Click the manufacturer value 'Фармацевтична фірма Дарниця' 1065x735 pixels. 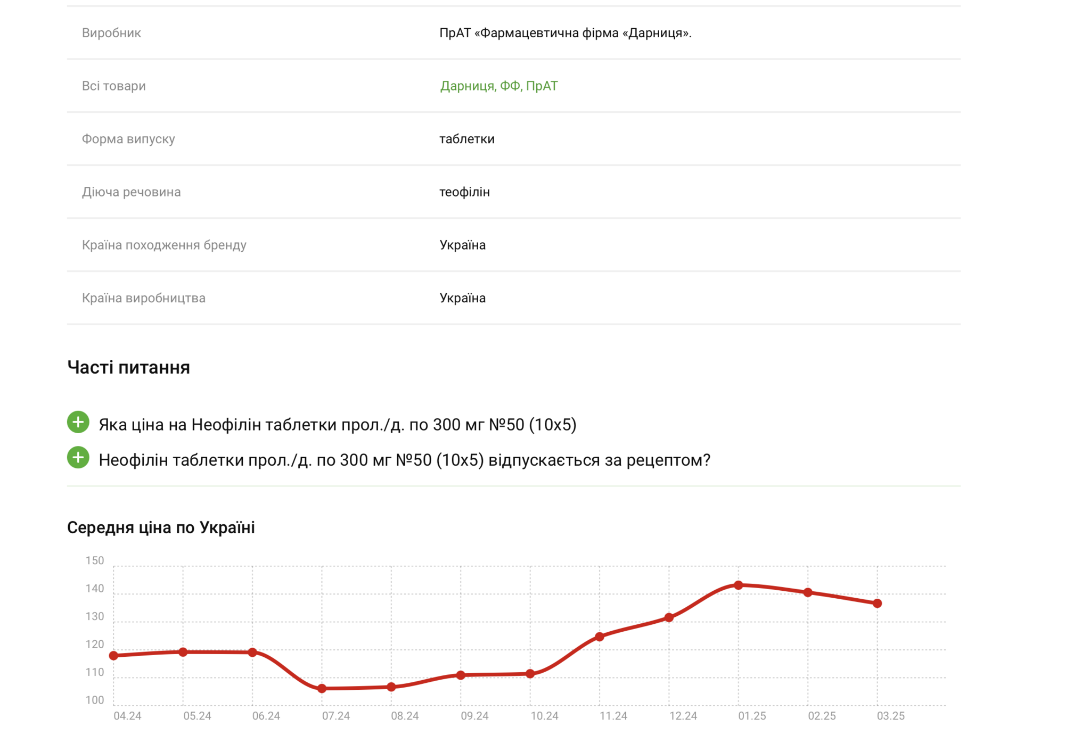[565, 33]
